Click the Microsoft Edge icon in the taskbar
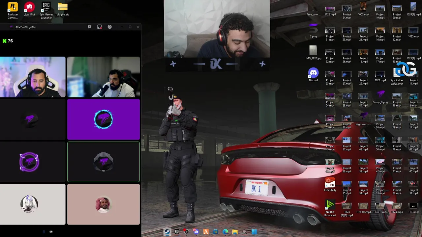The height and width of the screenshot is (237, 422). (225, 232)
